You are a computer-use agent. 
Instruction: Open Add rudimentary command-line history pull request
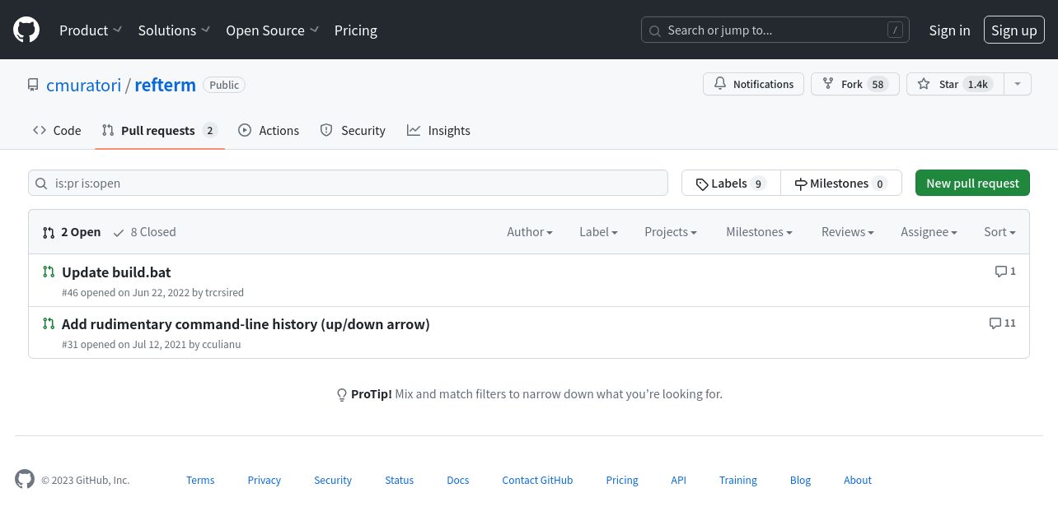(x=246, y=324)
